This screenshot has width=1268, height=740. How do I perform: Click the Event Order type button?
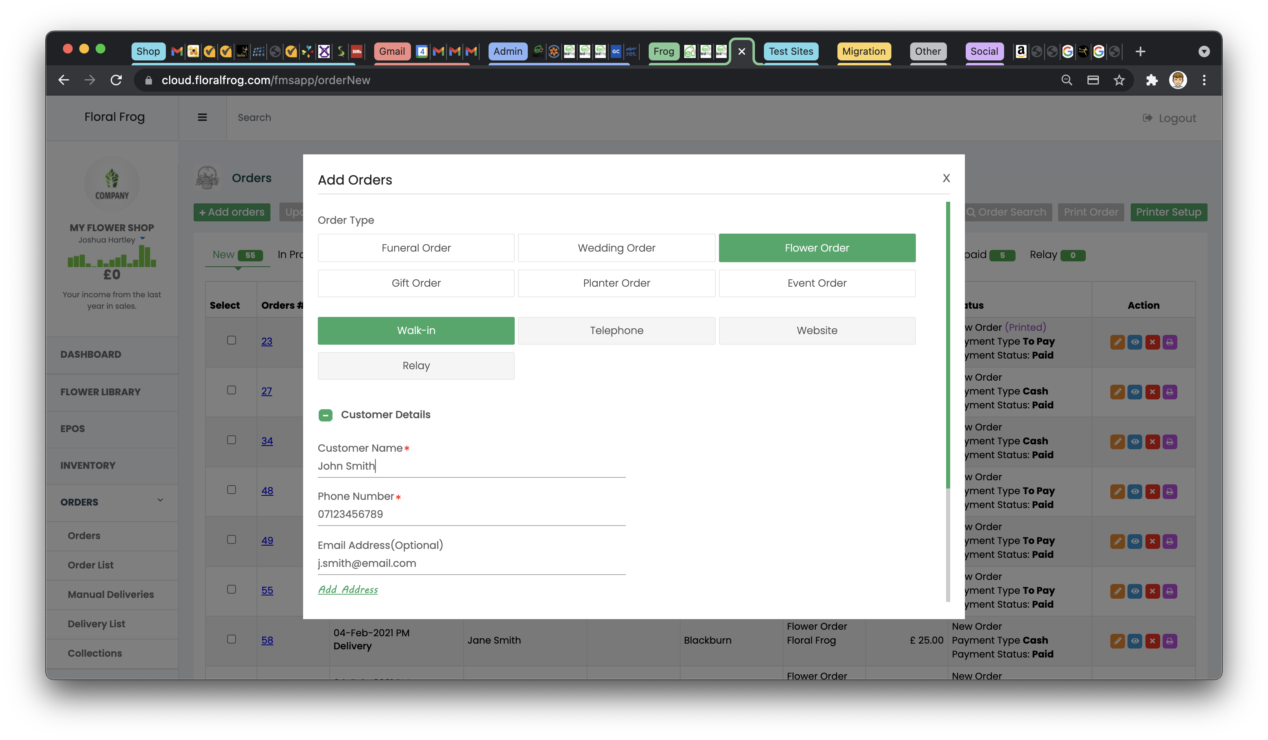(x=817, y=283)
